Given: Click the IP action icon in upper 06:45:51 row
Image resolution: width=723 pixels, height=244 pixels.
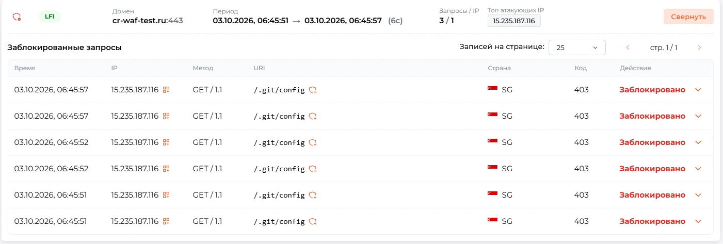Looking at the screenshot, I should (166, 195).
